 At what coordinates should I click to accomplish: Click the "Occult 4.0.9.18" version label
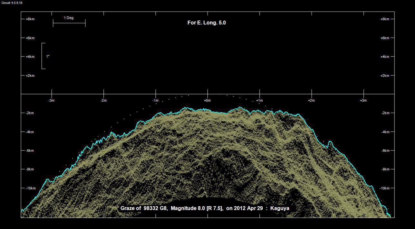point(12,3)
